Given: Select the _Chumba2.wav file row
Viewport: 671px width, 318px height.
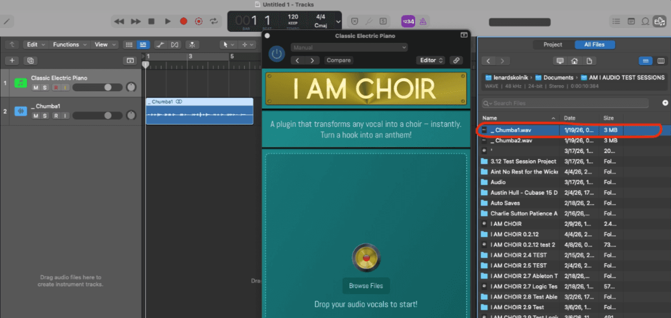Looking at the screenshot, I should 574,141.
